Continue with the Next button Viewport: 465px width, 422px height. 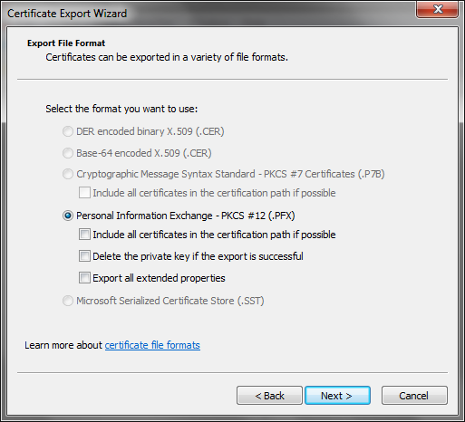[337, 396]
